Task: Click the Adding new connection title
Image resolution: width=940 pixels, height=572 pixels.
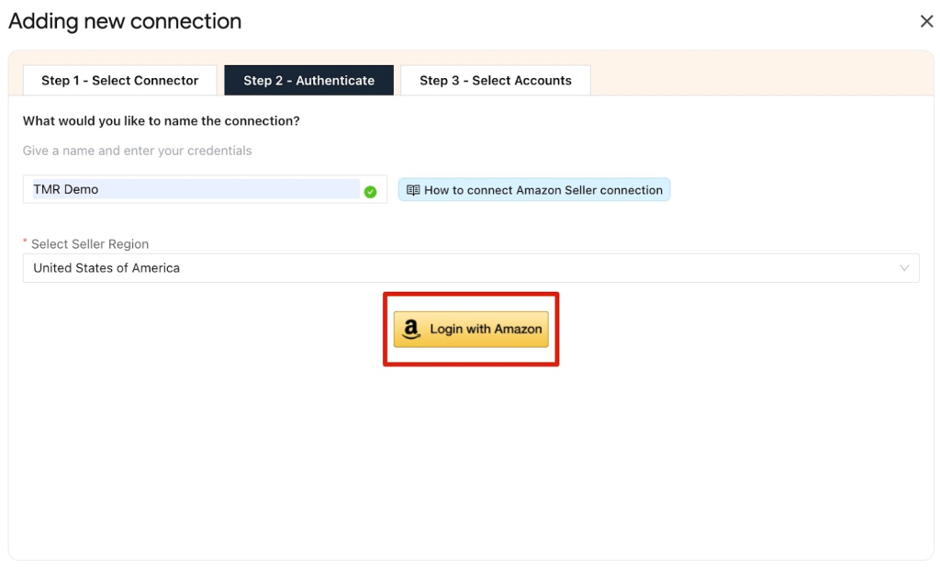Action: coord(125,21)
